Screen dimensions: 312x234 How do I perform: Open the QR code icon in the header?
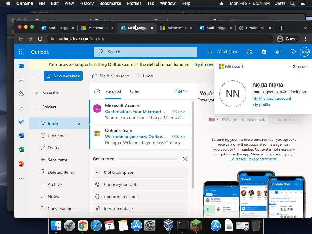[249, 52]
